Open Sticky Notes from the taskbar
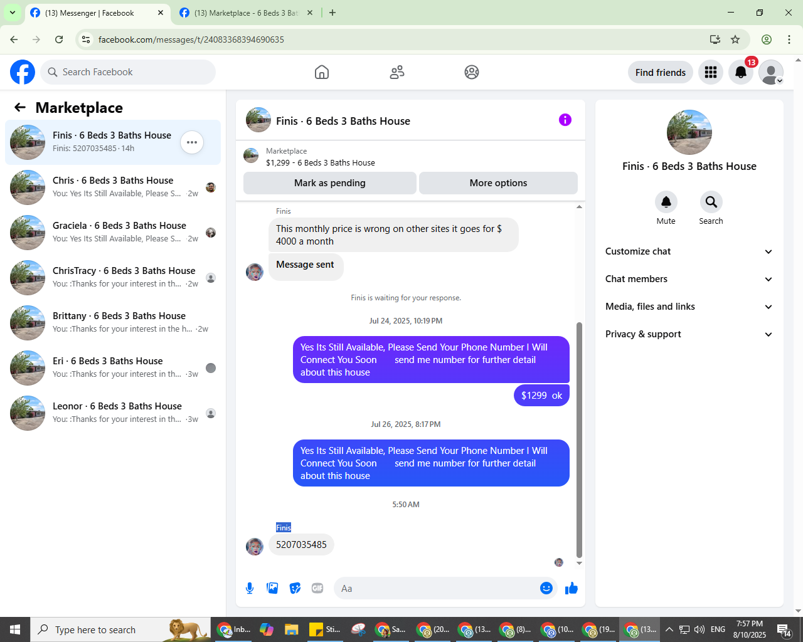The height and width of the screenshot is (642, 803). (325, 629)
